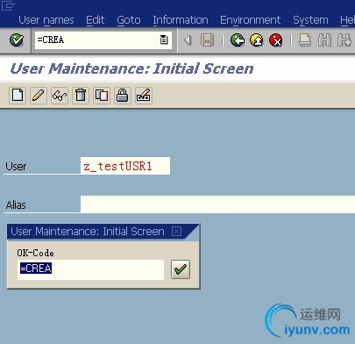This screenshot has height=344, width=355.
Task: Click the Print icon
Action: (305, 40)
